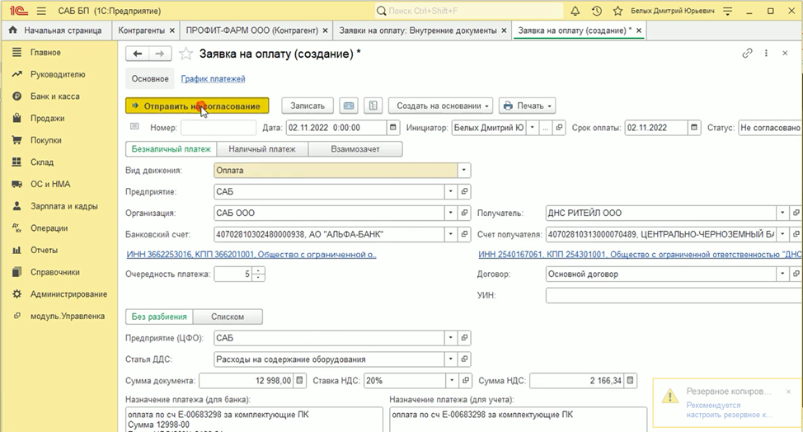Open calendar picker for Дата field
The height and width of the screenshot is (432, 803).
click(392, 128)
